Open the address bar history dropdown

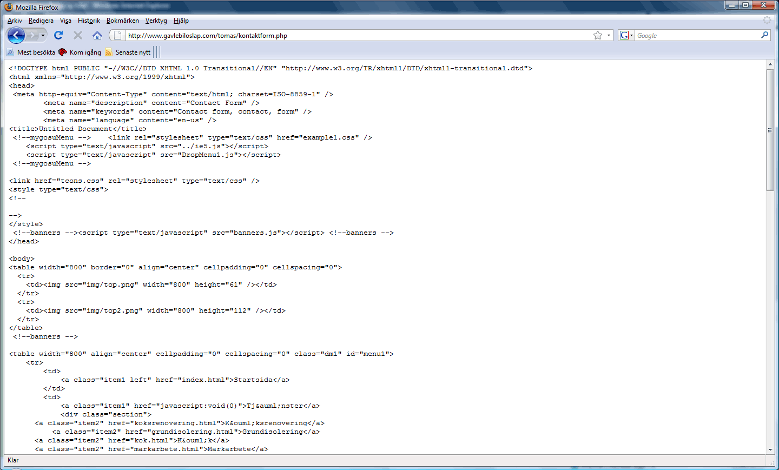[x=609, y=35]
